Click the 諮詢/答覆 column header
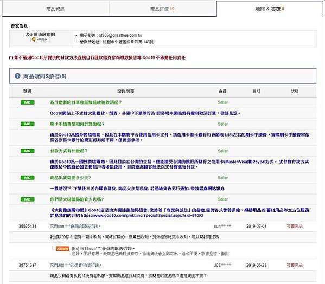The width and height of the screenshot is (325, 284). pos(126,91)
